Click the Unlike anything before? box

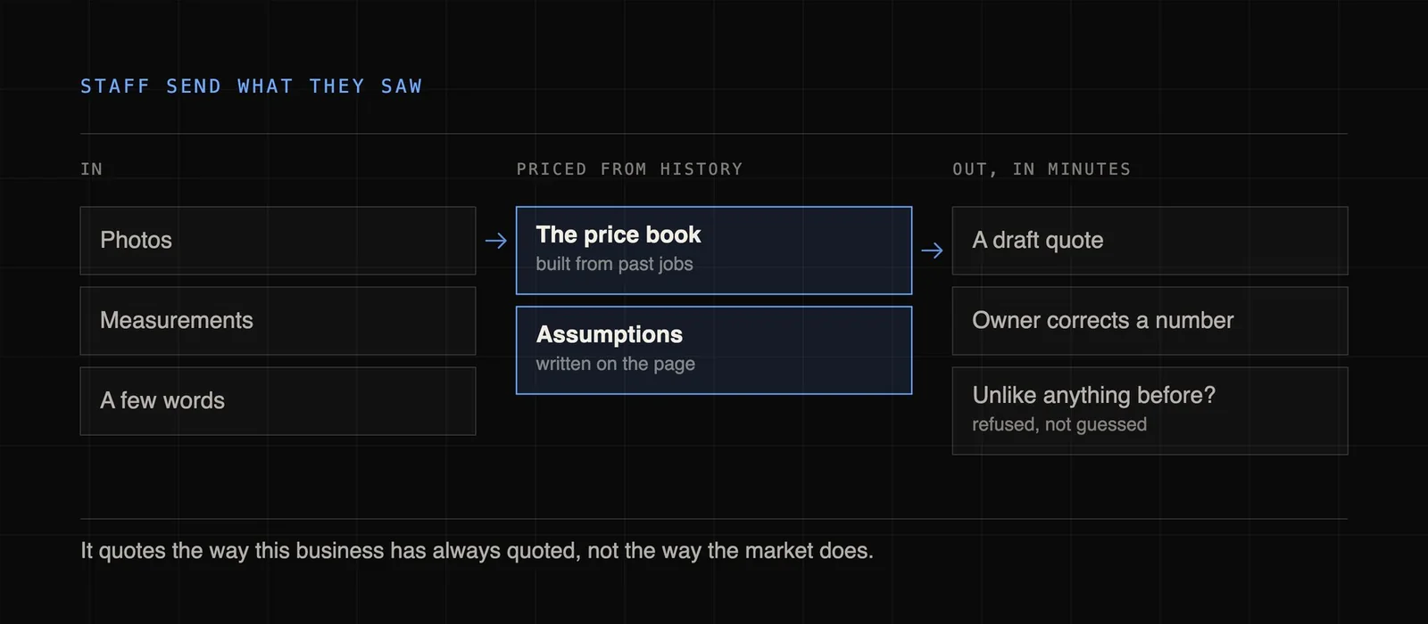pos(1150,411)
